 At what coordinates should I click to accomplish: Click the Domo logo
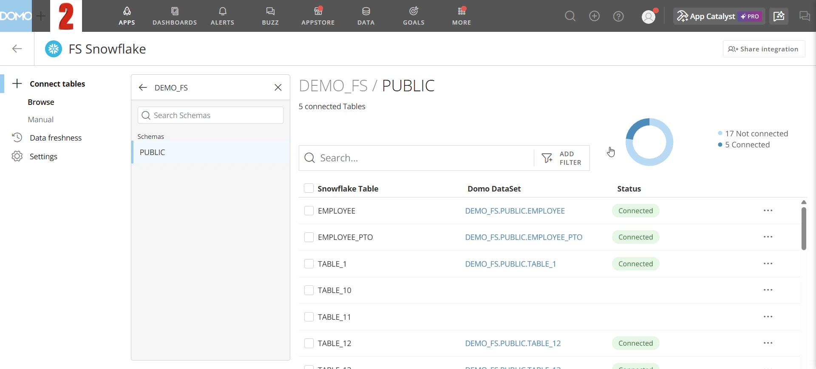pyautogui.click(x=16, y=16)
